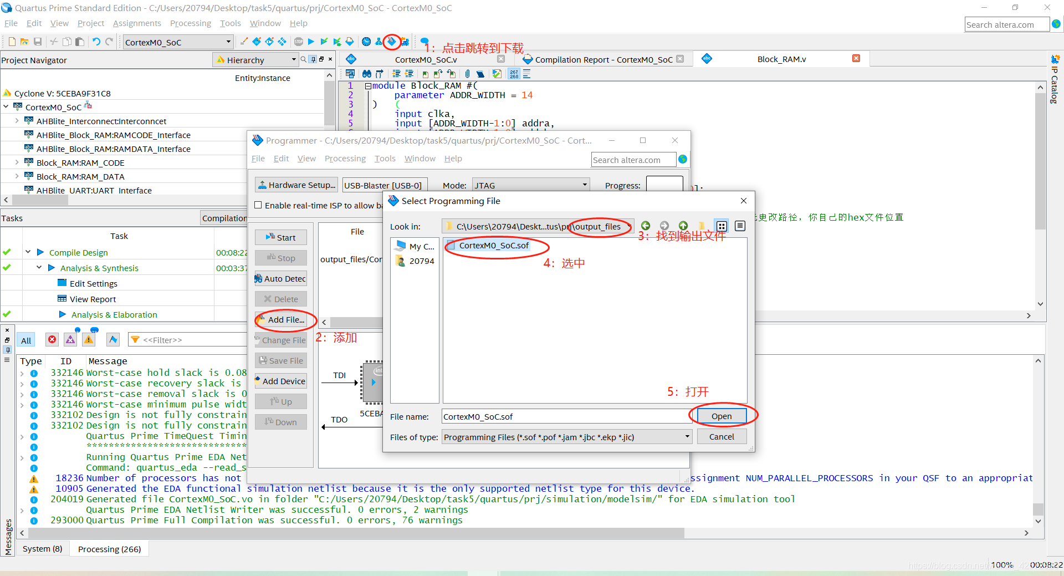Click the Add File button in Programmer
This screenshot has height=576, width=1064.
280,320
